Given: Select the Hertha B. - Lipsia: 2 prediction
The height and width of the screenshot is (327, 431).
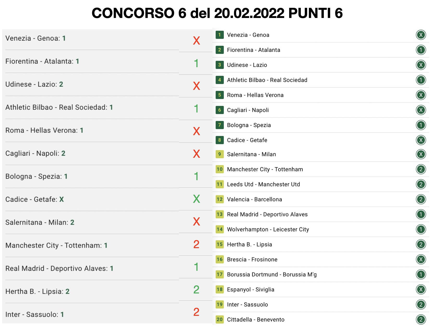Looking at the screenshot, I should [37, 291].
